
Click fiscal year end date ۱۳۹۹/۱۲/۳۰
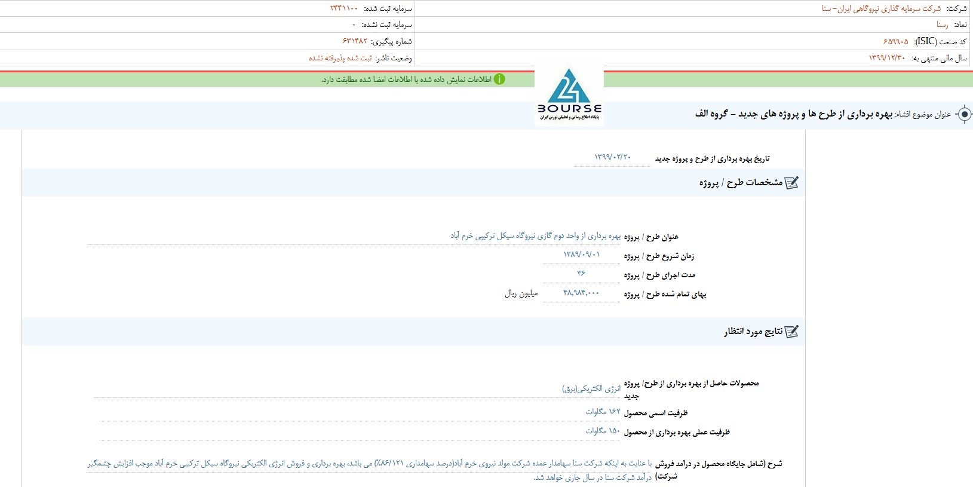[886, 58]
